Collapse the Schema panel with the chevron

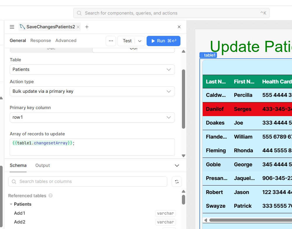tap(177, 165)
